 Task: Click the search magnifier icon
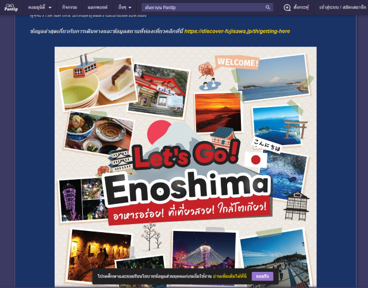pyautogui.click(x=268, y=7)
